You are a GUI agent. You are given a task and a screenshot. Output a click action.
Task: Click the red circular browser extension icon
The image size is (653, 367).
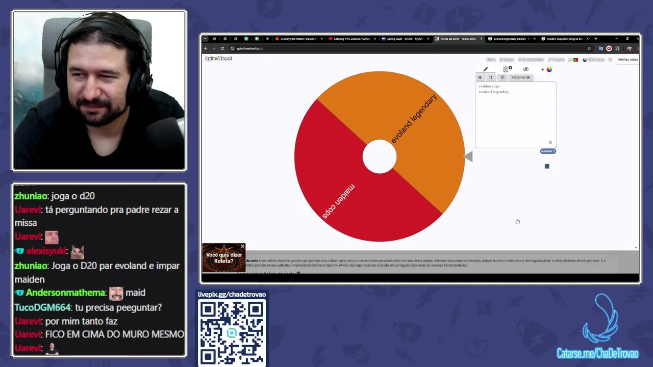609,48
